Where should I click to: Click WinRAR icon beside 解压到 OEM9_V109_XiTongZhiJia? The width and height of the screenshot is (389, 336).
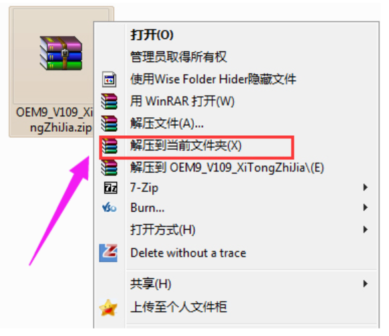[109, 167]
